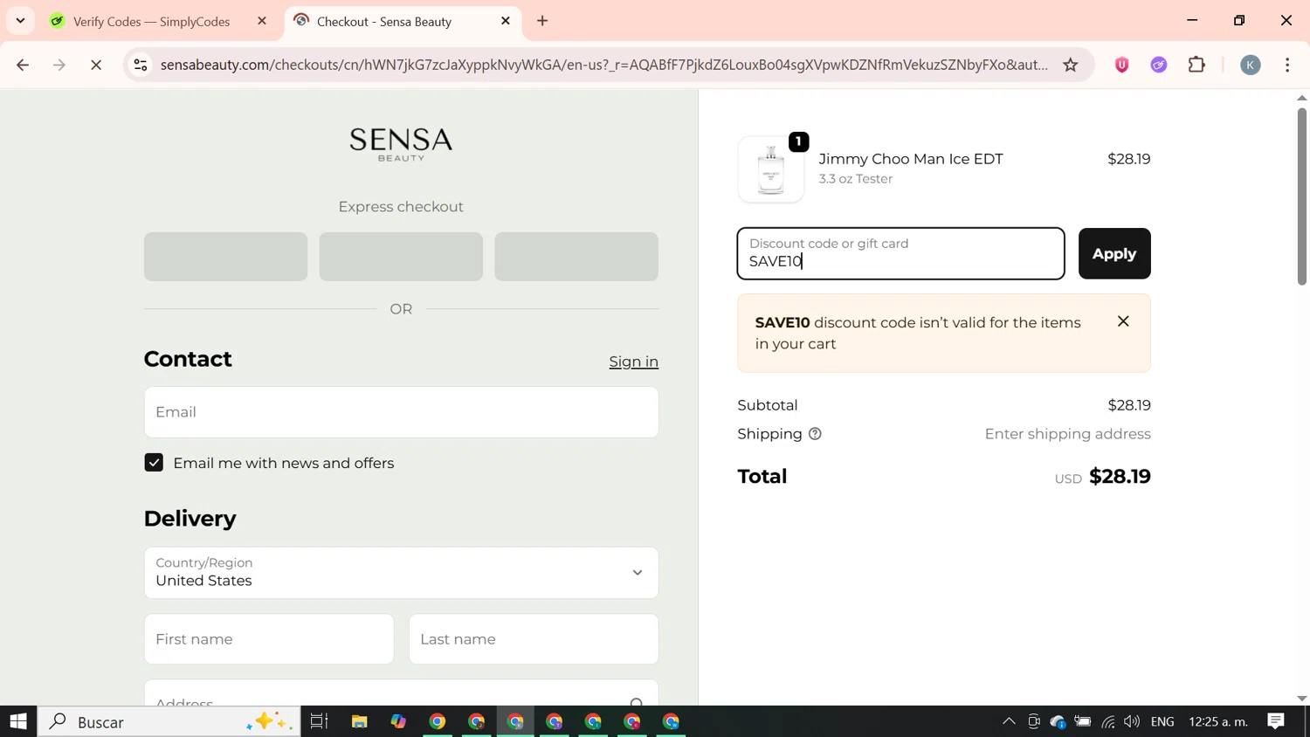Uncheck Email me with news and offers

(x=154, y=463)
